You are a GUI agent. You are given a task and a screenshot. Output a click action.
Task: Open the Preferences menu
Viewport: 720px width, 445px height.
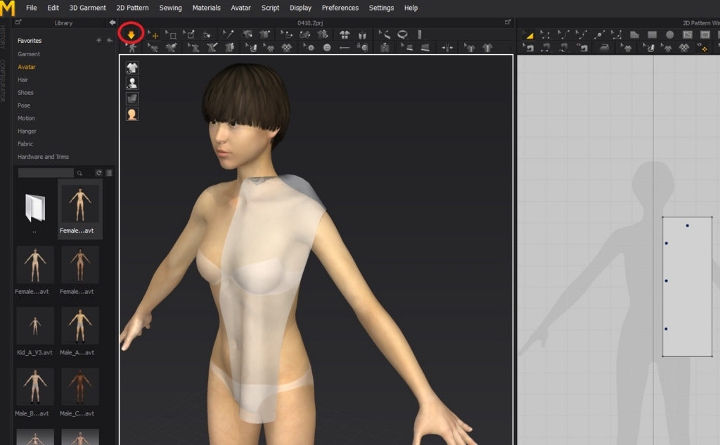(340, 8)
